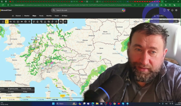This screenshot has height=106, width=181.
Task: Toggle the Storm warnings checkbox
Action: coord(26,89)
